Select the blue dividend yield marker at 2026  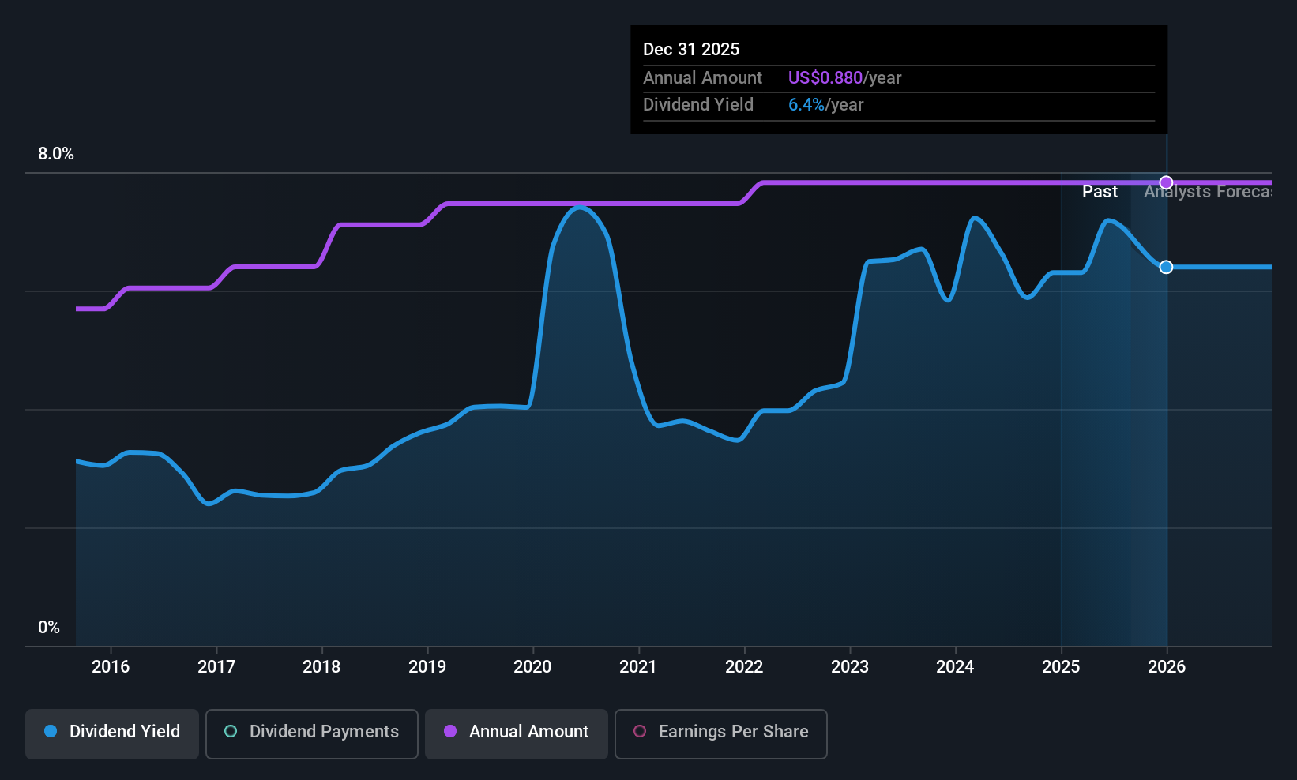click(x=1166, y=267)
